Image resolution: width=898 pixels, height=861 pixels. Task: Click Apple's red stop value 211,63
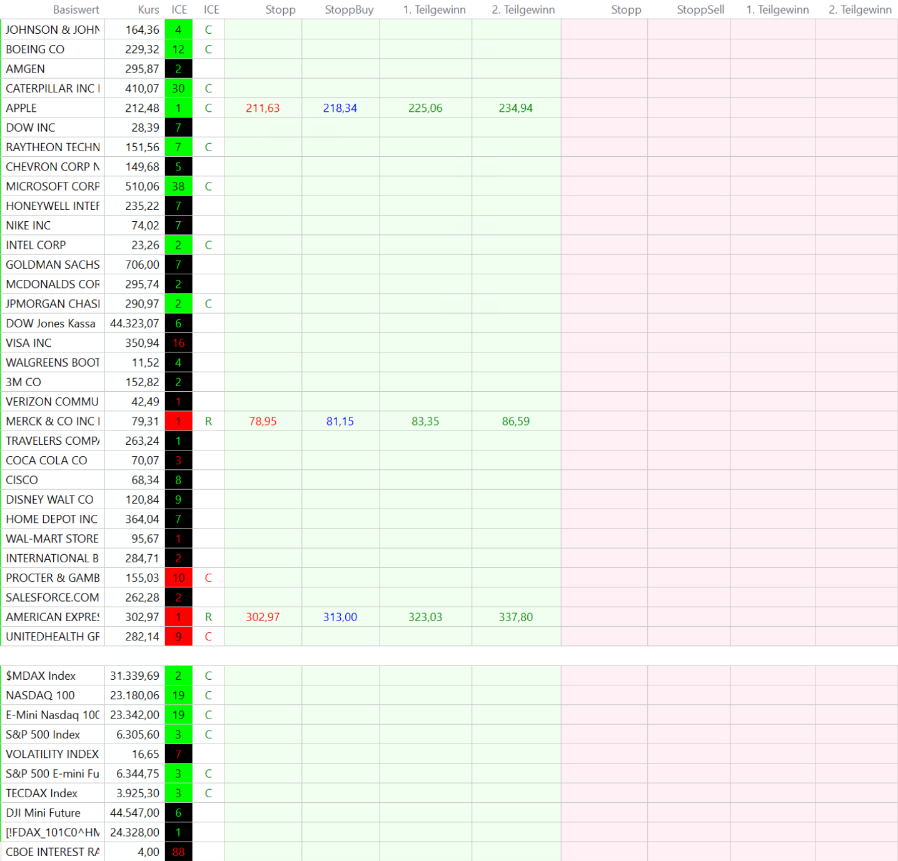(x=263, y=108)
